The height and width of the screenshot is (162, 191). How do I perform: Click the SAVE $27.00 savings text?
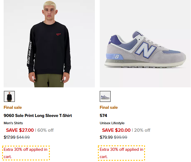[20, 130]
